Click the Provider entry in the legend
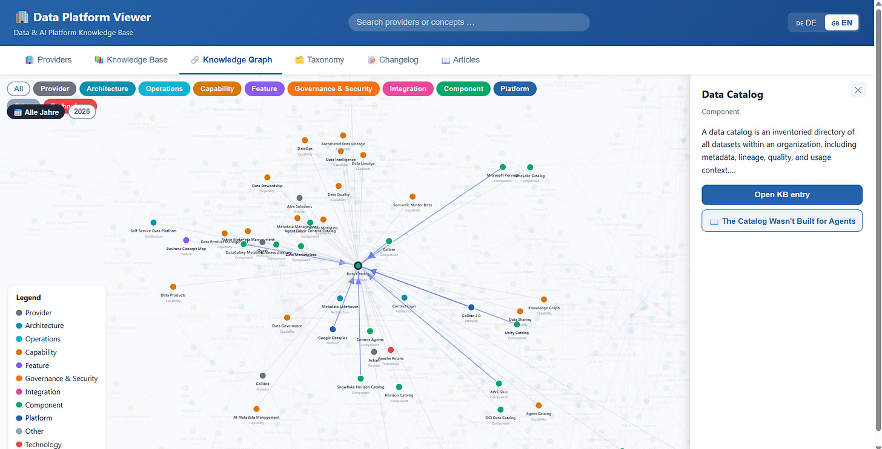The width and height of the screenshot is (882, 449). [35, 313]
